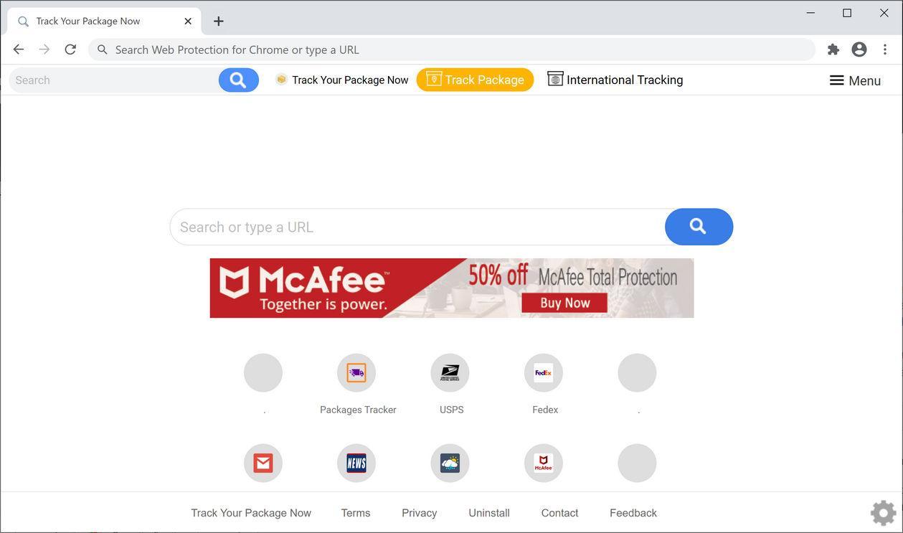Click the Feedback footer link

tap(633, 513)
